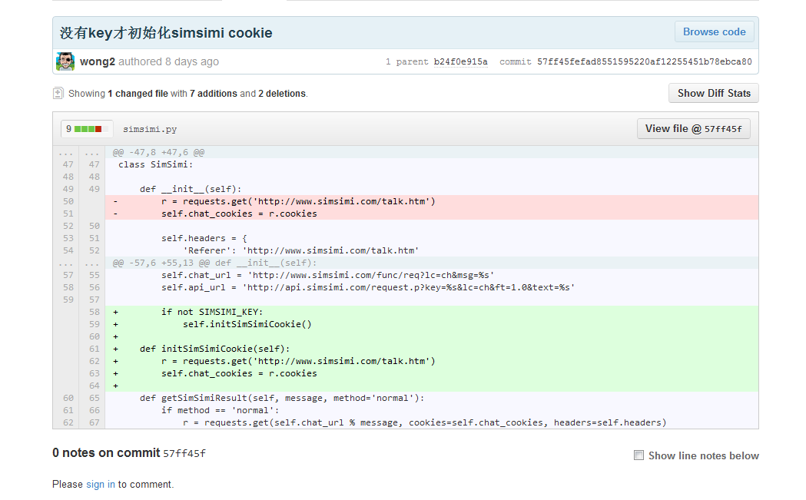This screenshot has width=806, height=500.
Task: Click added line number 61 for initSimSimiCookie
Action: (94, 349)
